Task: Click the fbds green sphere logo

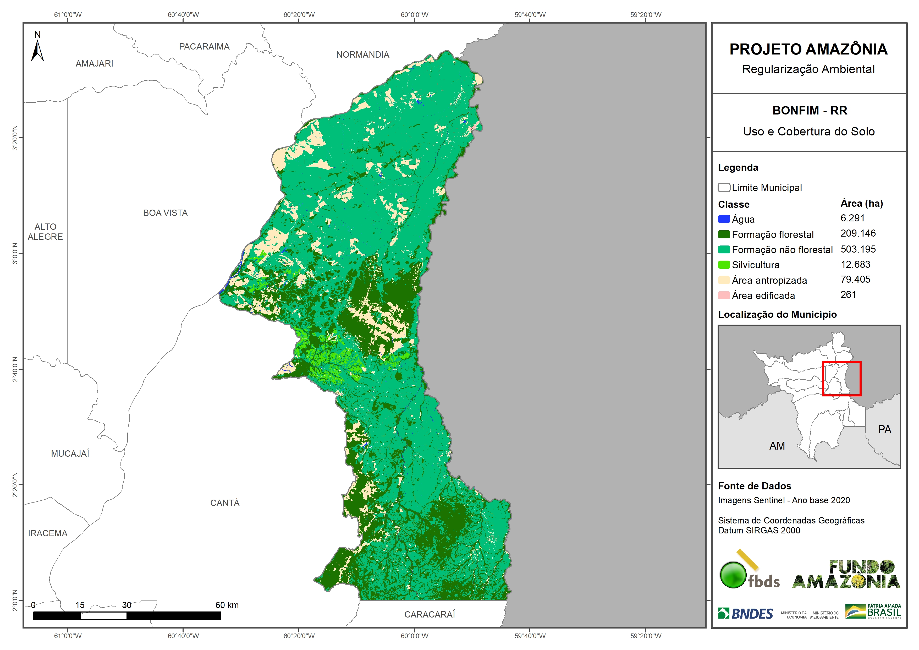Action: [x=733, y=575]
